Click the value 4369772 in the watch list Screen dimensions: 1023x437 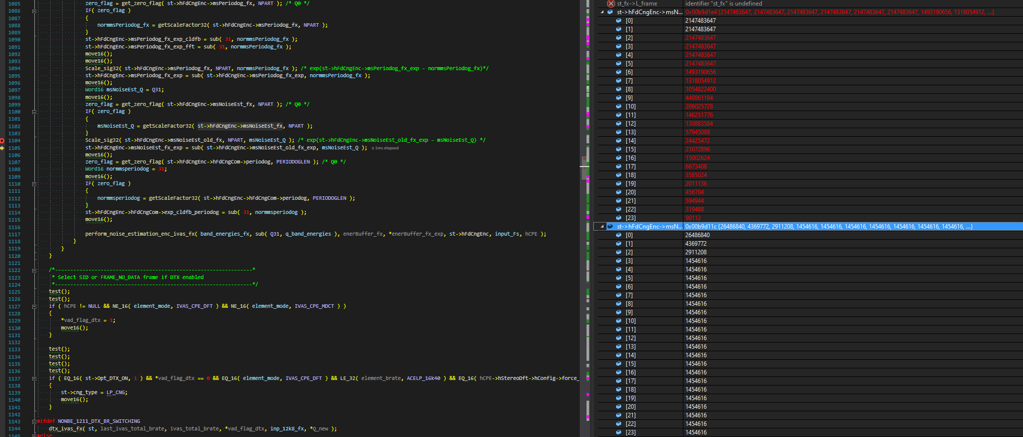click(696, 244)
